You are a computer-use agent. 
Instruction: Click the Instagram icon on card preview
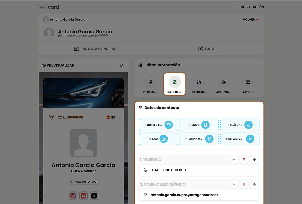(x=73, y=196)
